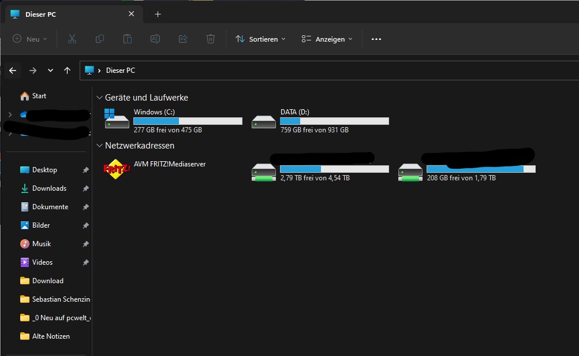Screen dimensions: 579x356
Task: Select the Windows (C:) drive icon
Action: tap(117, 118)
